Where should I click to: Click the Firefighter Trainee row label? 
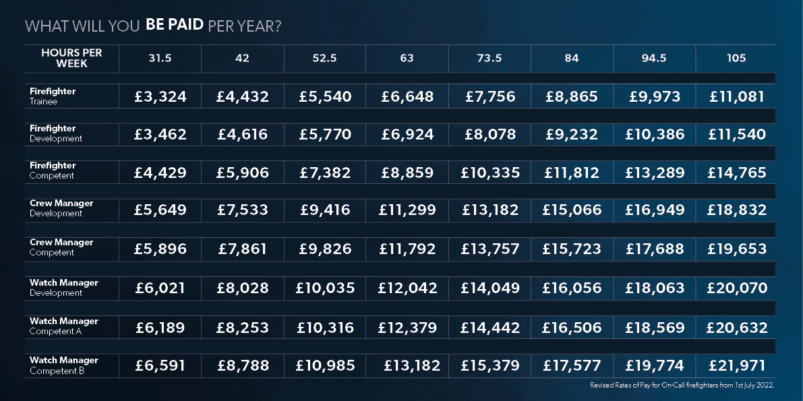[53, 96]
